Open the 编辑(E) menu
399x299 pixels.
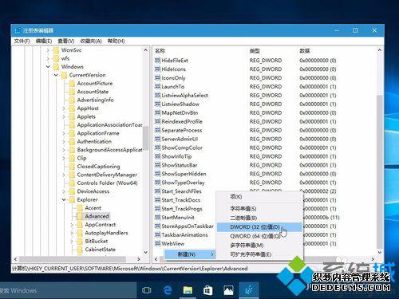click(x=44, y=41)
